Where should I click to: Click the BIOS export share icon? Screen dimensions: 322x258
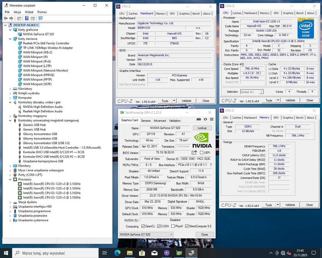[194, 152]
